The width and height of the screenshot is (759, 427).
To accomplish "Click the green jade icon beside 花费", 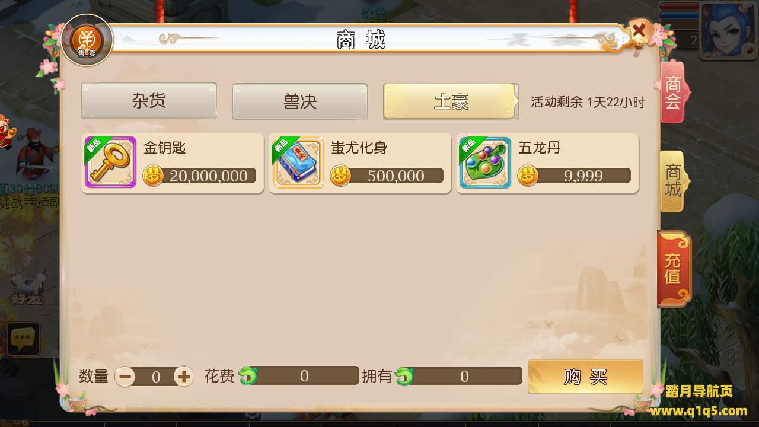I will (248, 376).
